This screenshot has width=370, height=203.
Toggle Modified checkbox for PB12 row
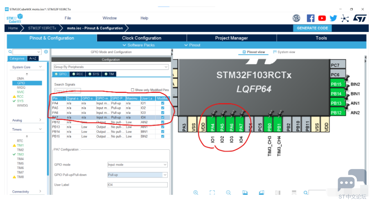(x=162, y=122)
